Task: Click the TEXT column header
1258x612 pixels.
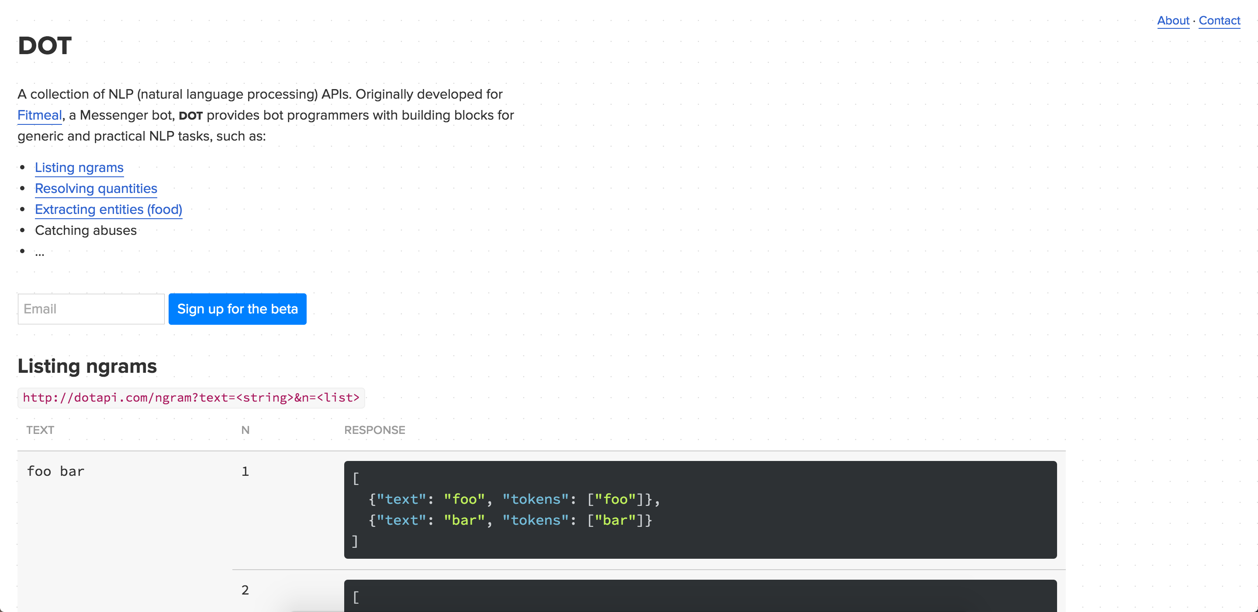Action: (x=40, y=430)
